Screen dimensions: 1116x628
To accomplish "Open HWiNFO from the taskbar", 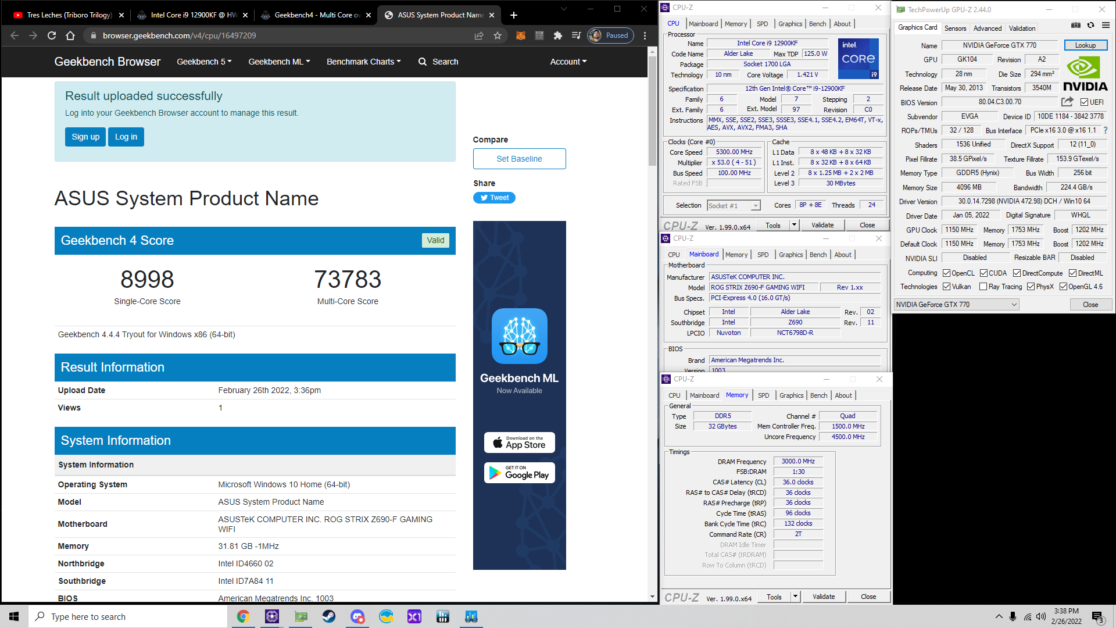I will [x=443, y=616].
